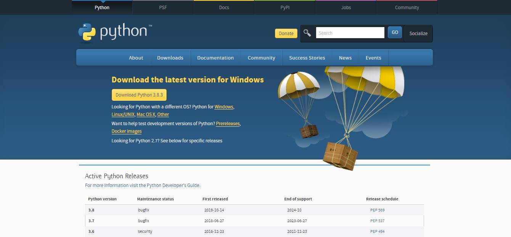
Task: Click Download Python 3.8.3 button
Action: [139, 95]
